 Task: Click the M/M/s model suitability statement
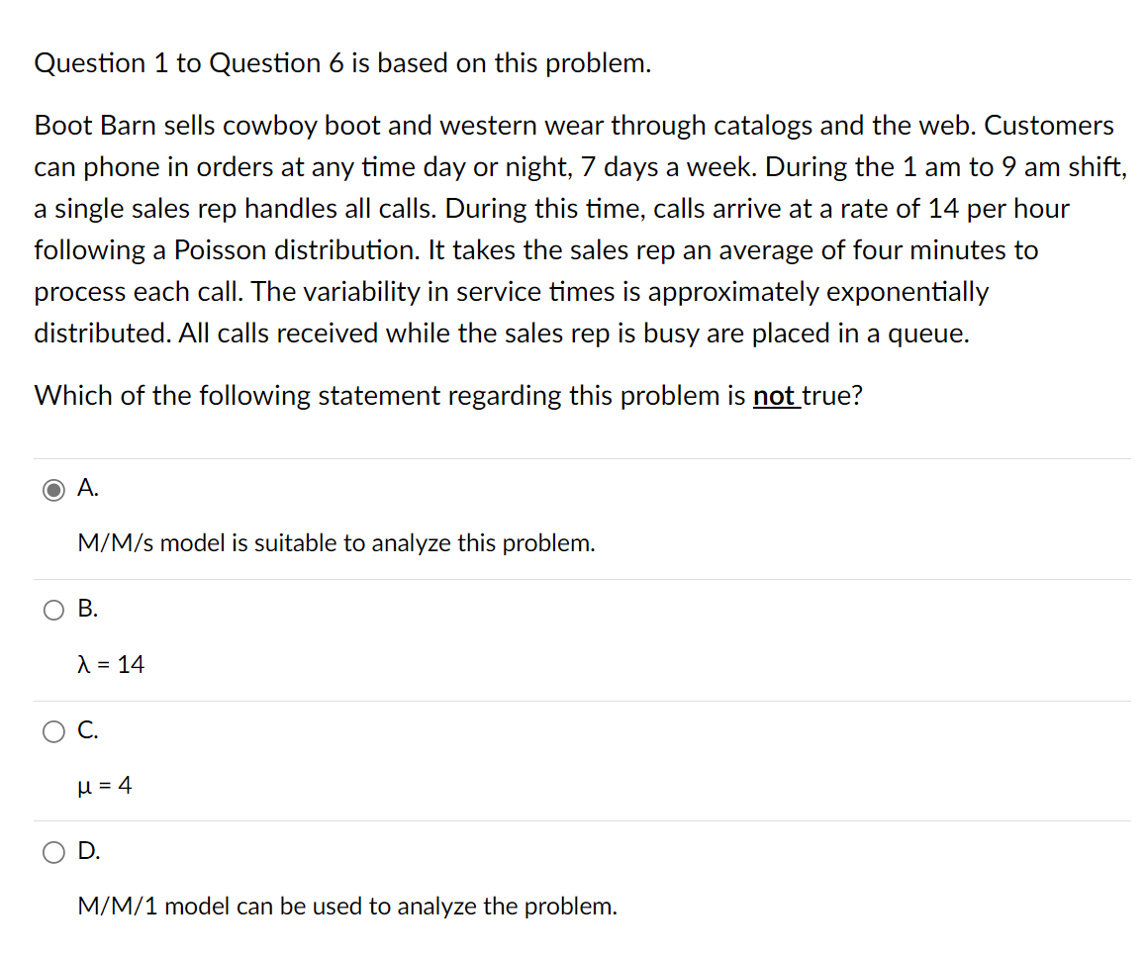click(336, 543)
